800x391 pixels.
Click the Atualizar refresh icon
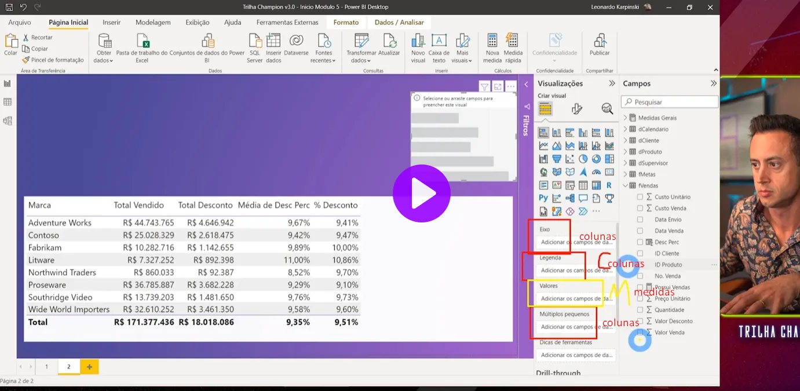389,42
